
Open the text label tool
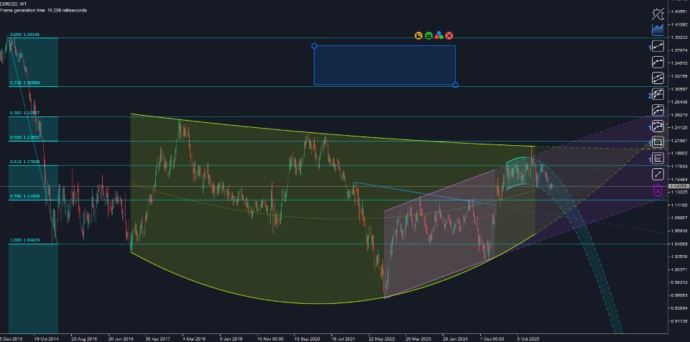658,158
